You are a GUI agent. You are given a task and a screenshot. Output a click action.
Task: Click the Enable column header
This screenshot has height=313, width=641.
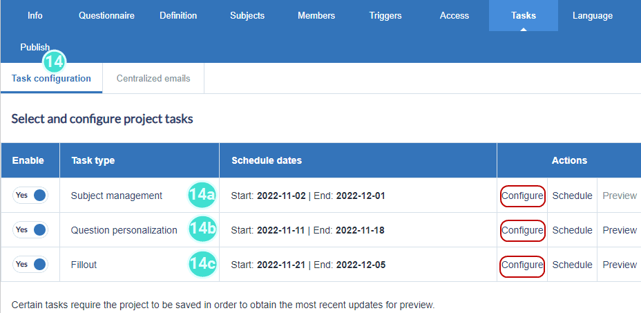(28, 160)
